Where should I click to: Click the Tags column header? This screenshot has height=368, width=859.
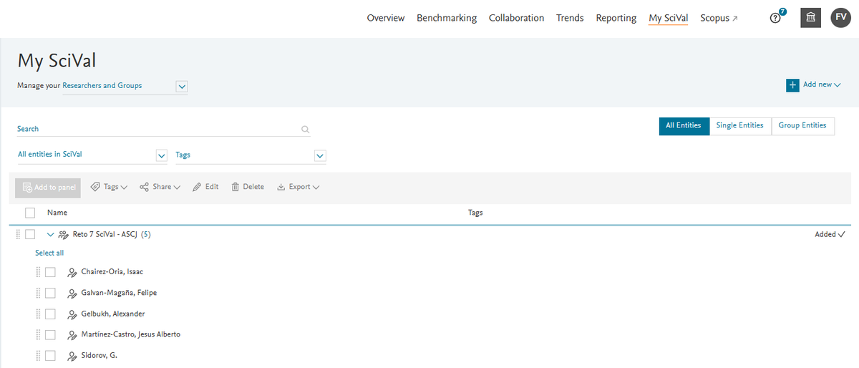pos(475,213)
